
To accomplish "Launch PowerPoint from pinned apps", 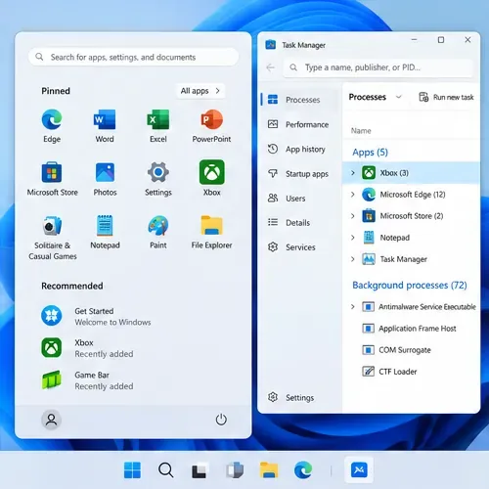I will (211, 126).
